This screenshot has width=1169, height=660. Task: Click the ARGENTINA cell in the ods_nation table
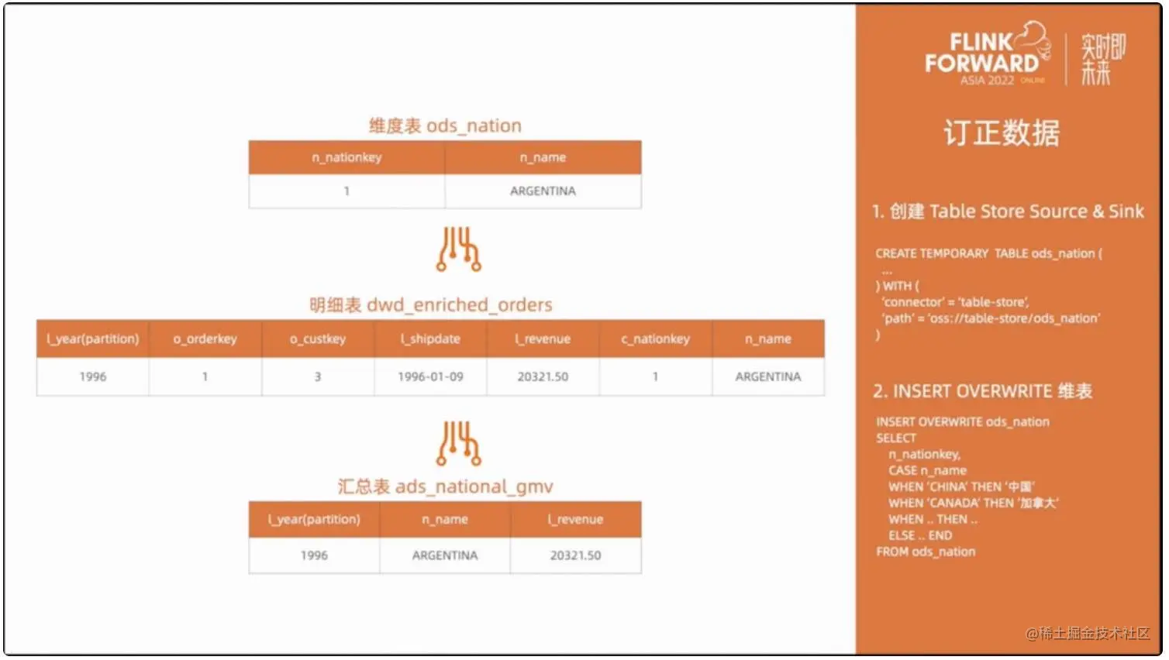[543, 191]
